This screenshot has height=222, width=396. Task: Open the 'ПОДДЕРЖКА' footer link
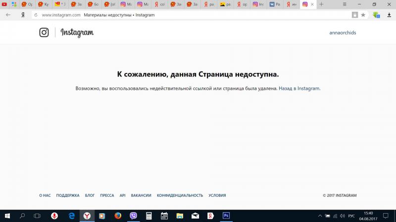click(68, 195)
